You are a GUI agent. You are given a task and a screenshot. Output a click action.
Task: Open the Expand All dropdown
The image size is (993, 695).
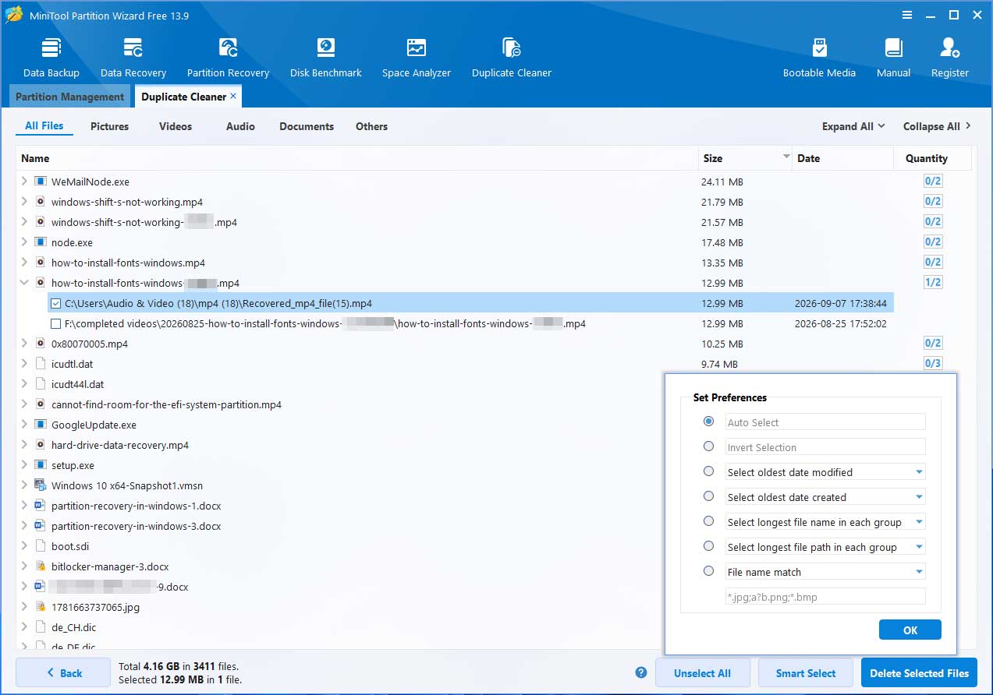[853, 126]
